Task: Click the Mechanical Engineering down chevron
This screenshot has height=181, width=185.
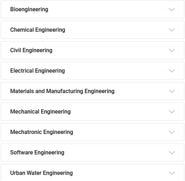Action: (x=172, y=112)
